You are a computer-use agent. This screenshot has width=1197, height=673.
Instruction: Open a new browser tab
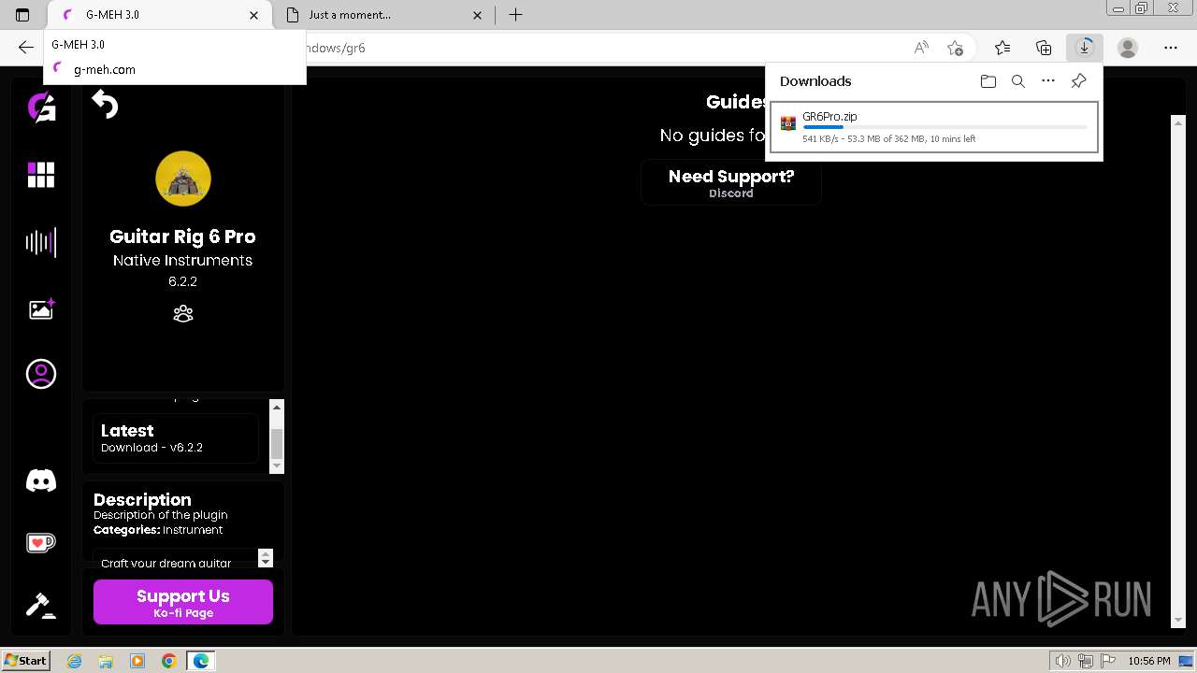click(x=515, y=15)
